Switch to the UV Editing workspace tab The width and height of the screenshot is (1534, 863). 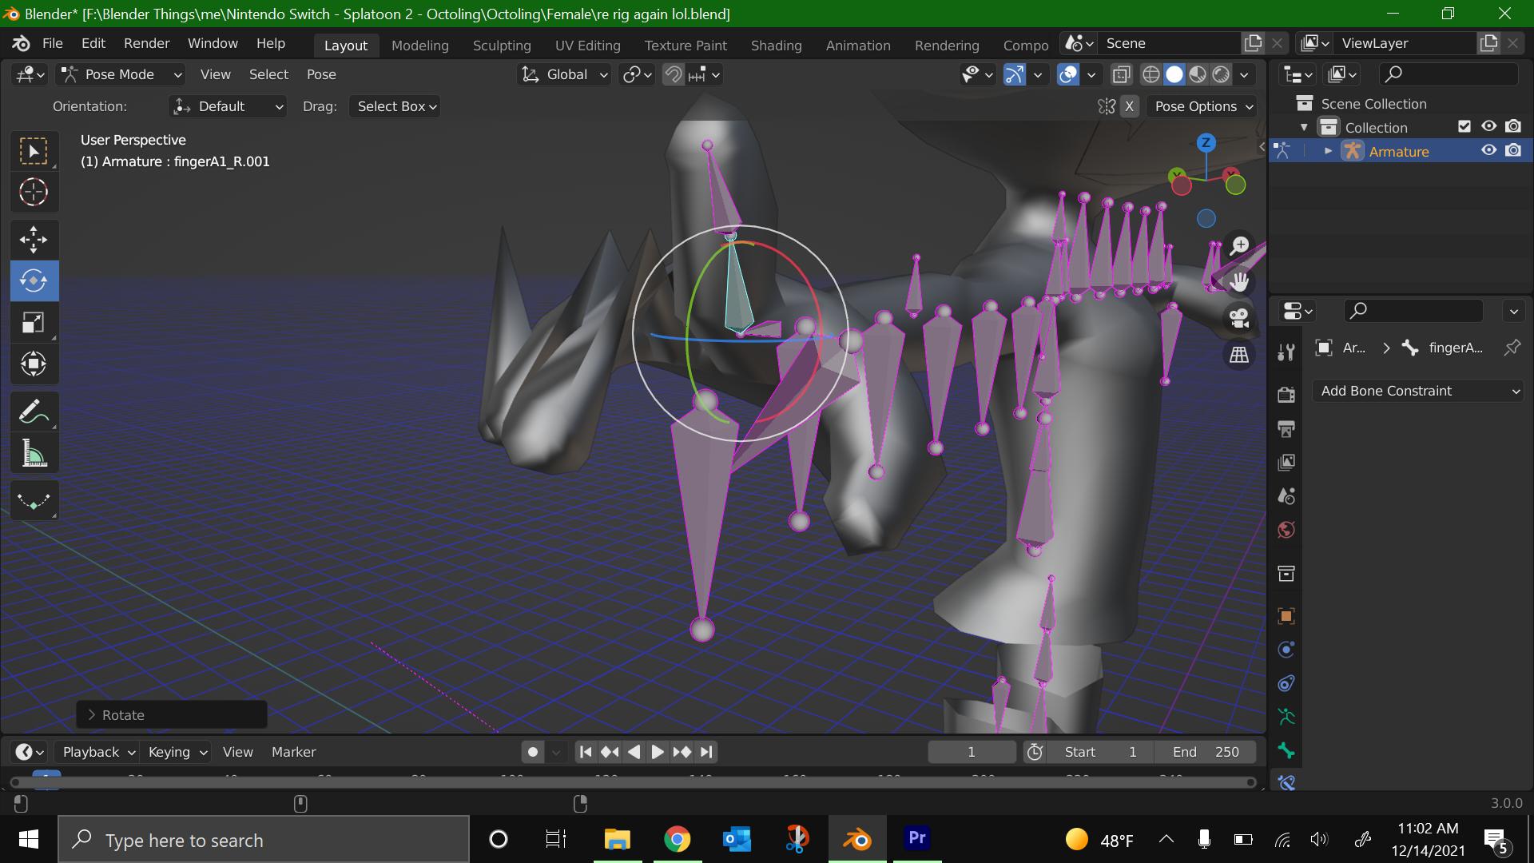pyautogui.click(x=587, y=46)
